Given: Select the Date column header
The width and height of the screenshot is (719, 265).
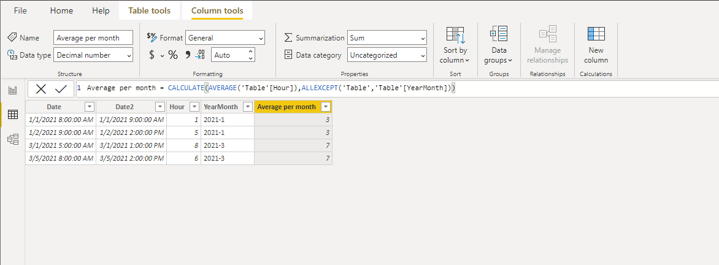Looking at the screenshot, I should pyautogui.click(x=61, y=107).
